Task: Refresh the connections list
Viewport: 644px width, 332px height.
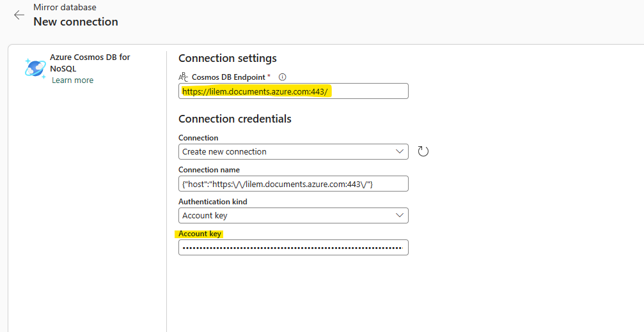Action: point(423,151)
